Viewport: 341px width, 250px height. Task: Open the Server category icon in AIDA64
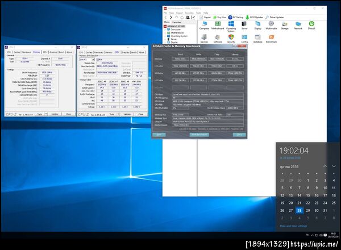click(244, 25)
